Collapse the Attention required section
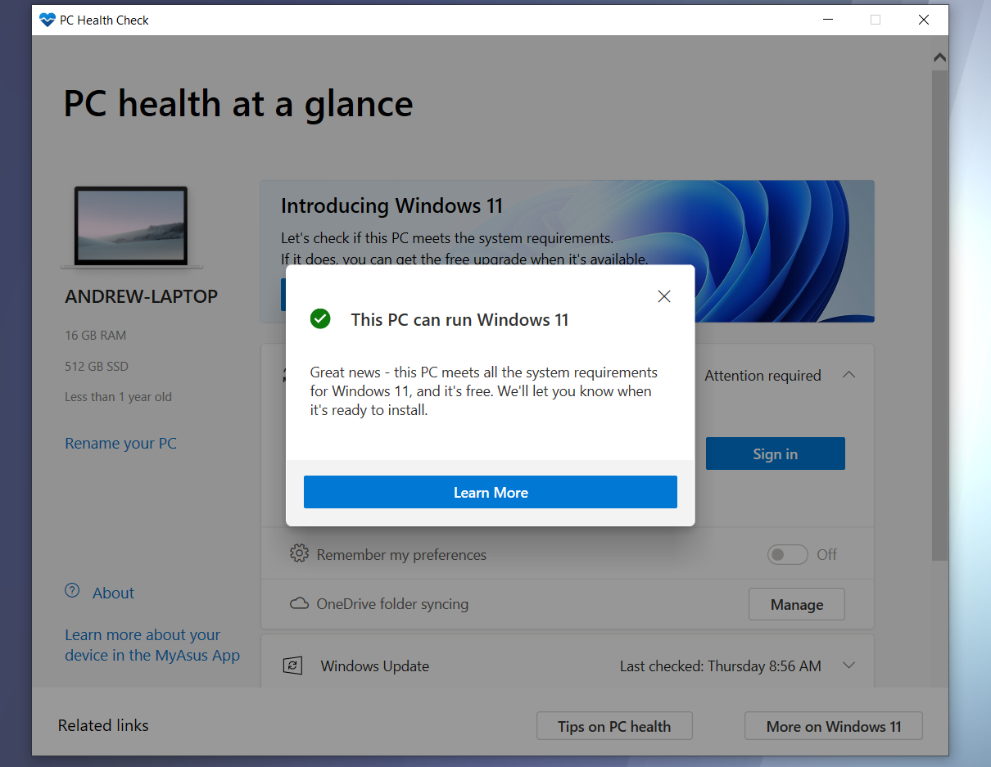Screen dimensions: 991x767 point(849,375)
